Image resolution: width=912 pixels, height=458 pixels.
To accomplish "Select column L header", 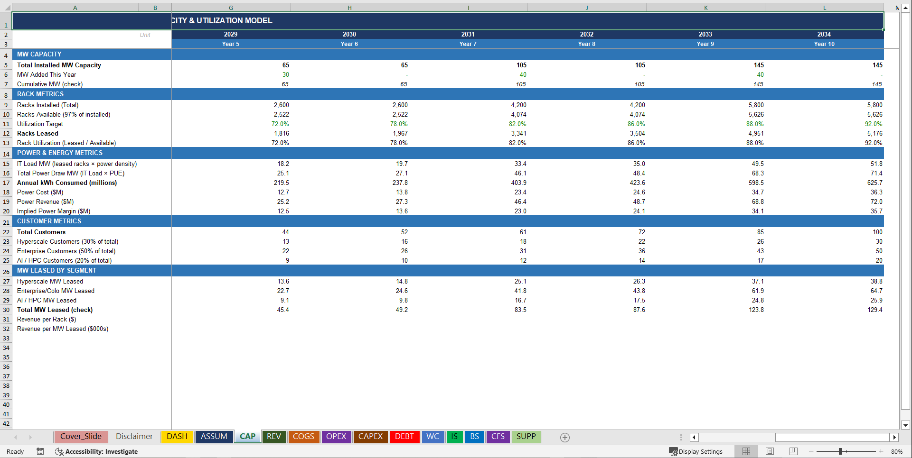I will (824, 7).
